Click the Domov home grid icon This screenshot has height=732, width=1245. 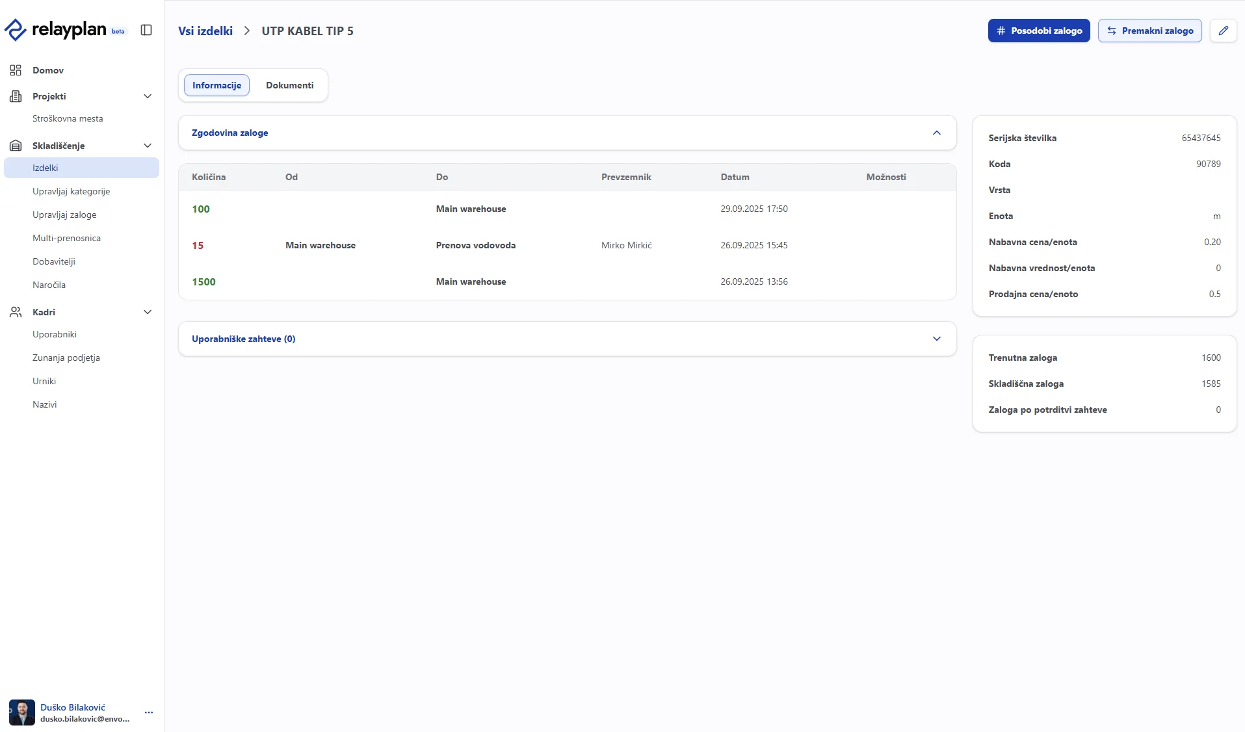point(16,70)
